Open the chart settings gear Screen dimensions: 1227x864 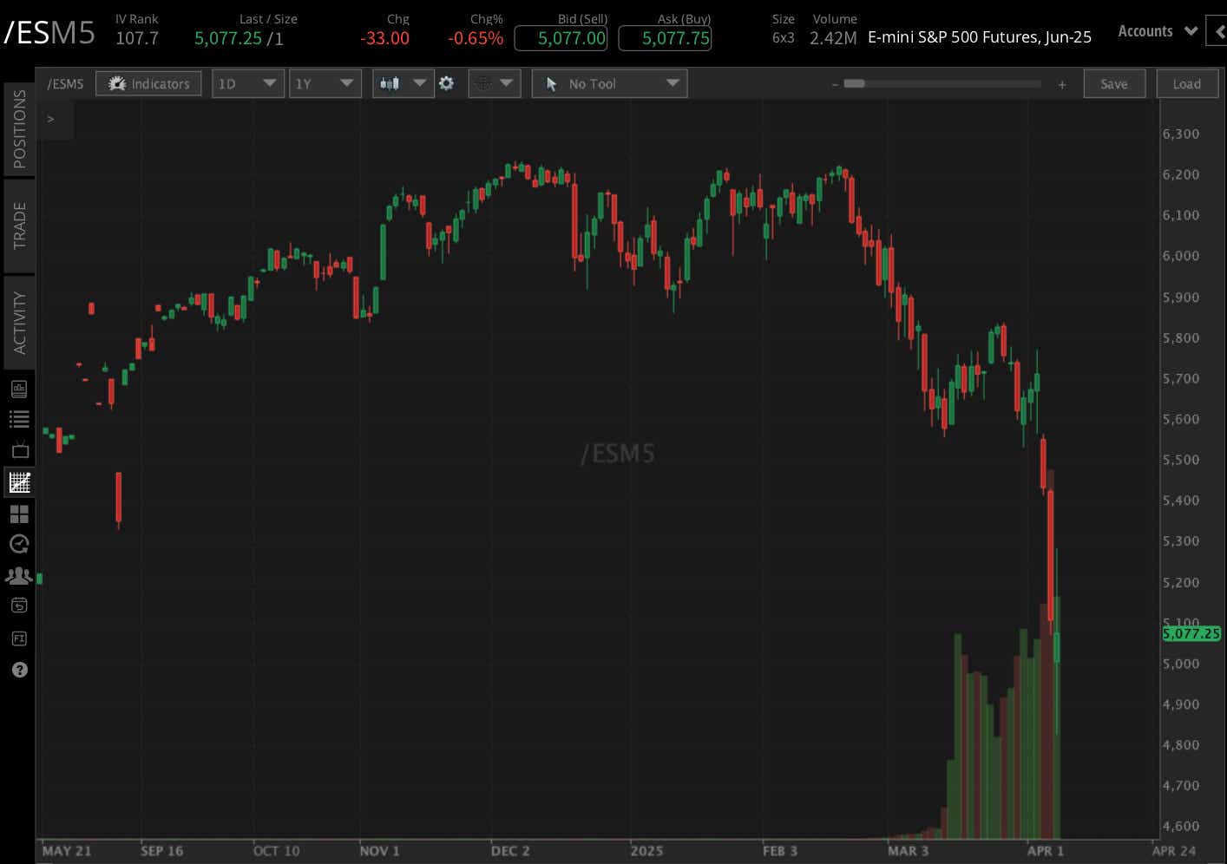(x=446, y=83)
